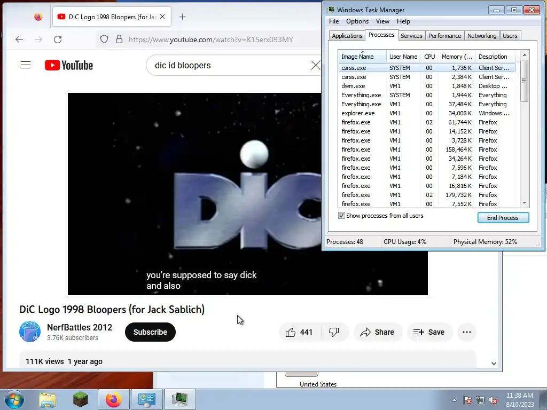547x410 pixels.
Task: Open the NerfBattles 2012 channel name link
Action: (x=80, y=327)
